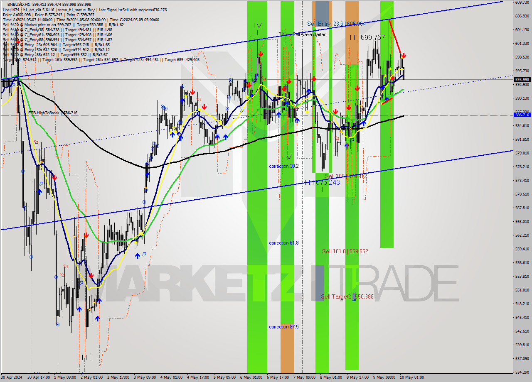Click the 'C_Entry88: 596.991' info line
This screenshot has height=382, width=532.
pyautogui.click(x=57, y=39)
